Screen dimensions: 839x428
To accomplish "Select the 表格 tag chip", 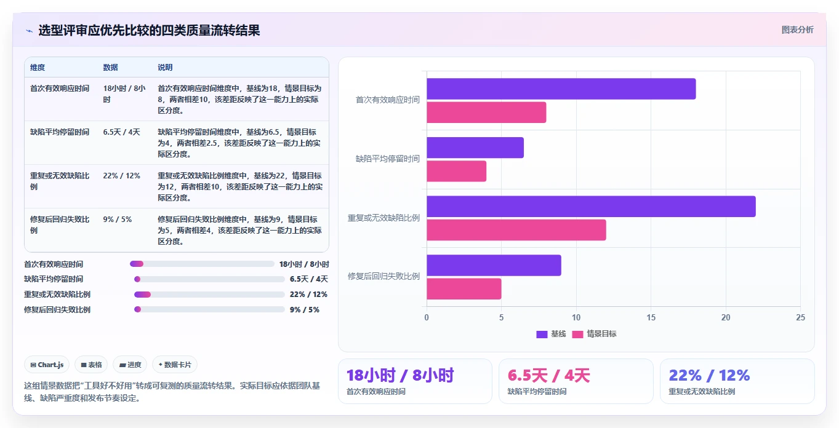I will pyautogui.click(x=91, y=365).
